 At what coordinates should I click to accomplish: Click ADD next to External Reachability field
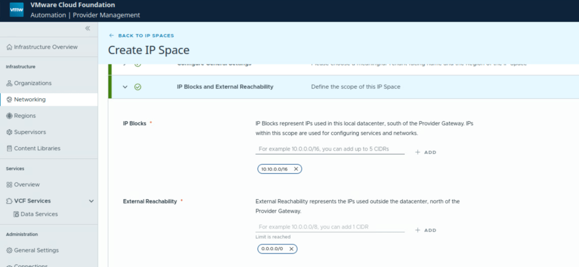[426, 230]
